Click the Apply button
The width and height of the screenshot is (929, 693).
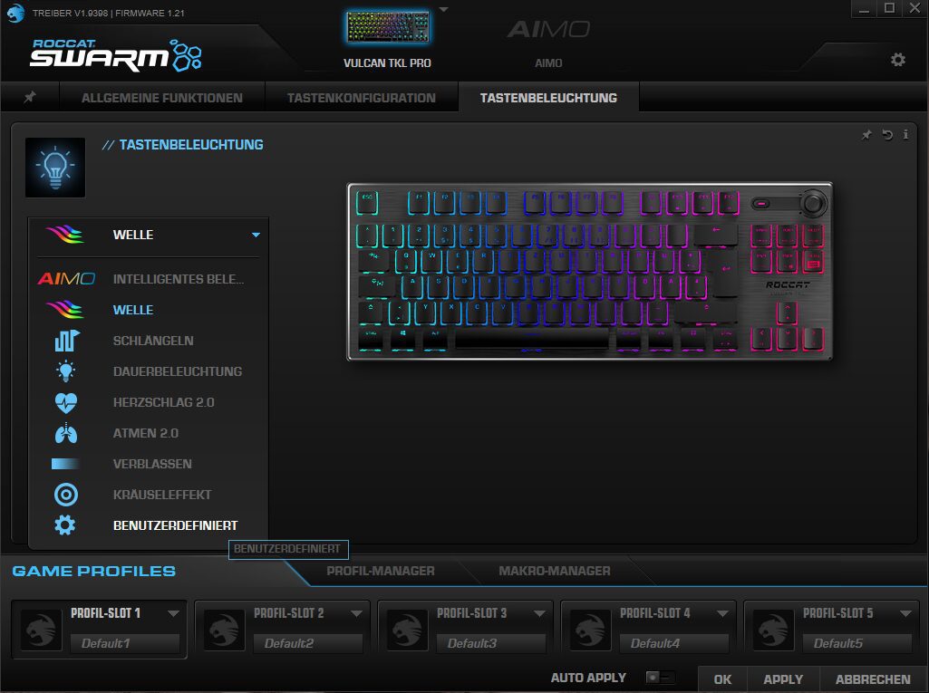click(782, 679)
